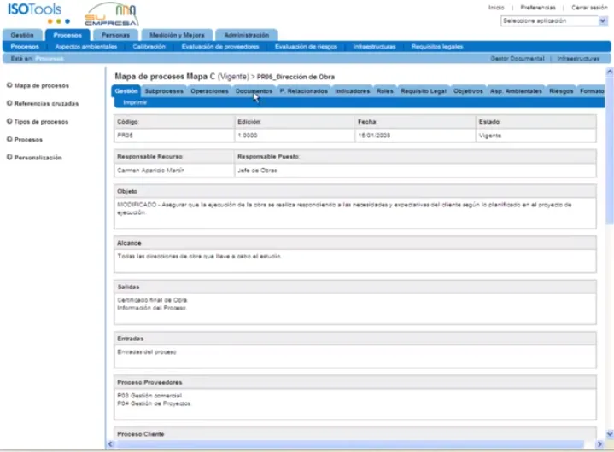This screenshot has width=614, height=452.
Task: Select the Gestión process tab
Action: click(x=126, y=91)
